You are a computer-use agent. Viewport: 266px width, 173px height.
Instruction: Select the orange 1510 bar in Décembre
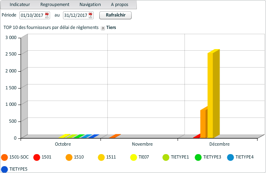click(204, 124)
